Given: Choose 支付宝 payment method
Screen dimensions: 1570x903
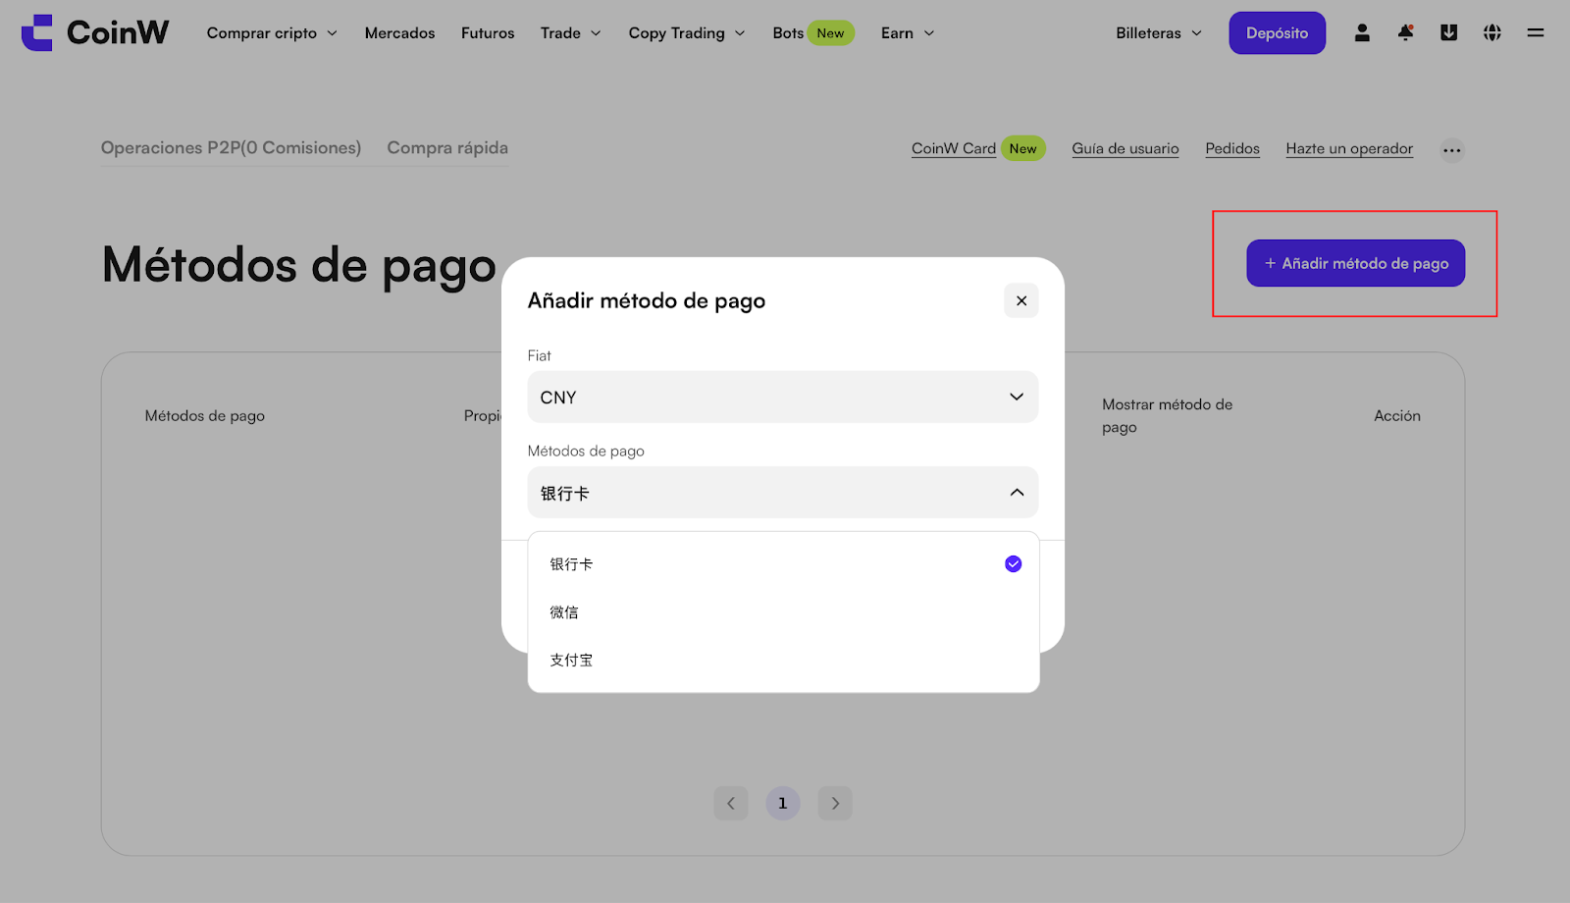Looking at the screenshot, I should (x=783, y=661).
